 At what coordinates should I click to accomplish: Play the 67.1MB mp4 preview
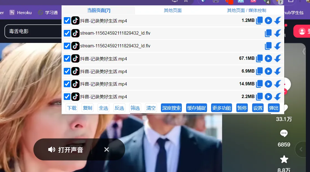268,58
